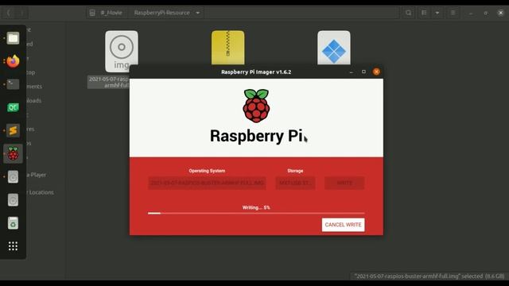Click the #_Movie path segment in Files
509x286 pixels.
[111, 13]
